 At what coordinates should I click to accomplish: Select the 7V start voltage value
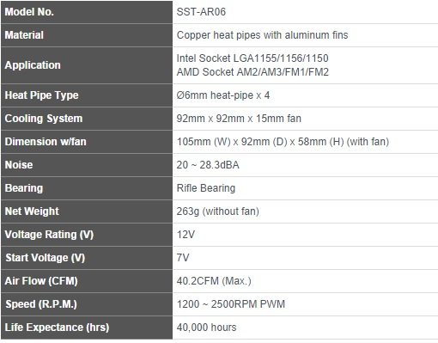pos(183,258)
